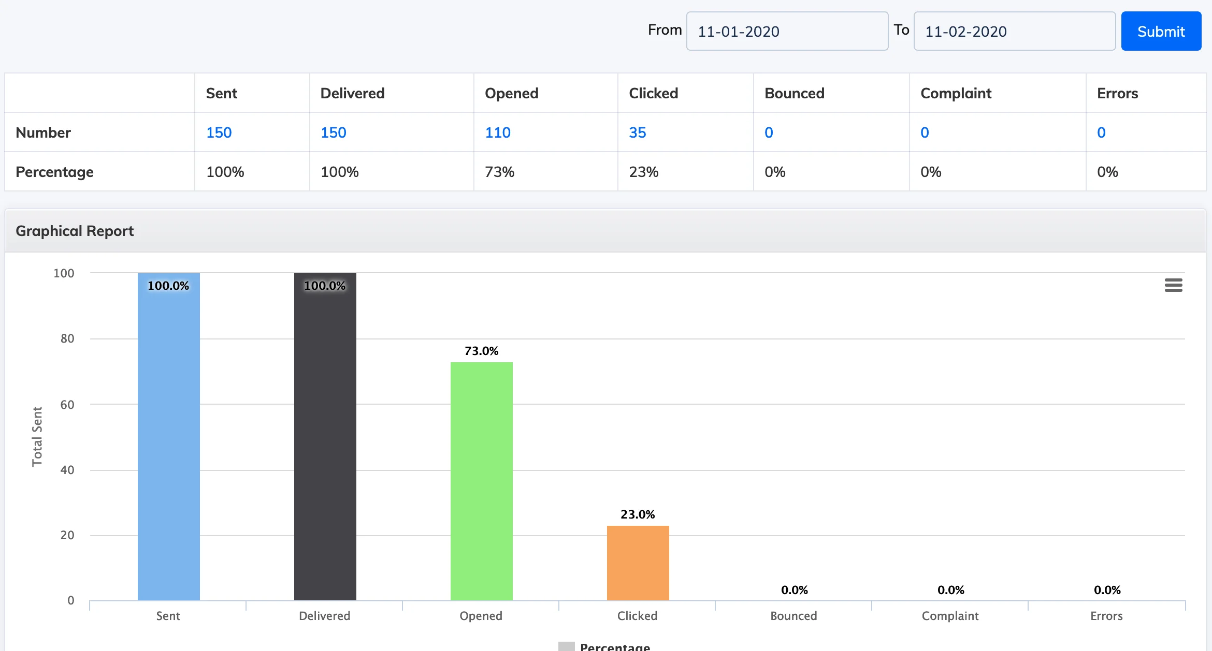This screenshot has width=1212, height=651.
Task: Click the Bounced x-axis label
Action: click(793, 616)
